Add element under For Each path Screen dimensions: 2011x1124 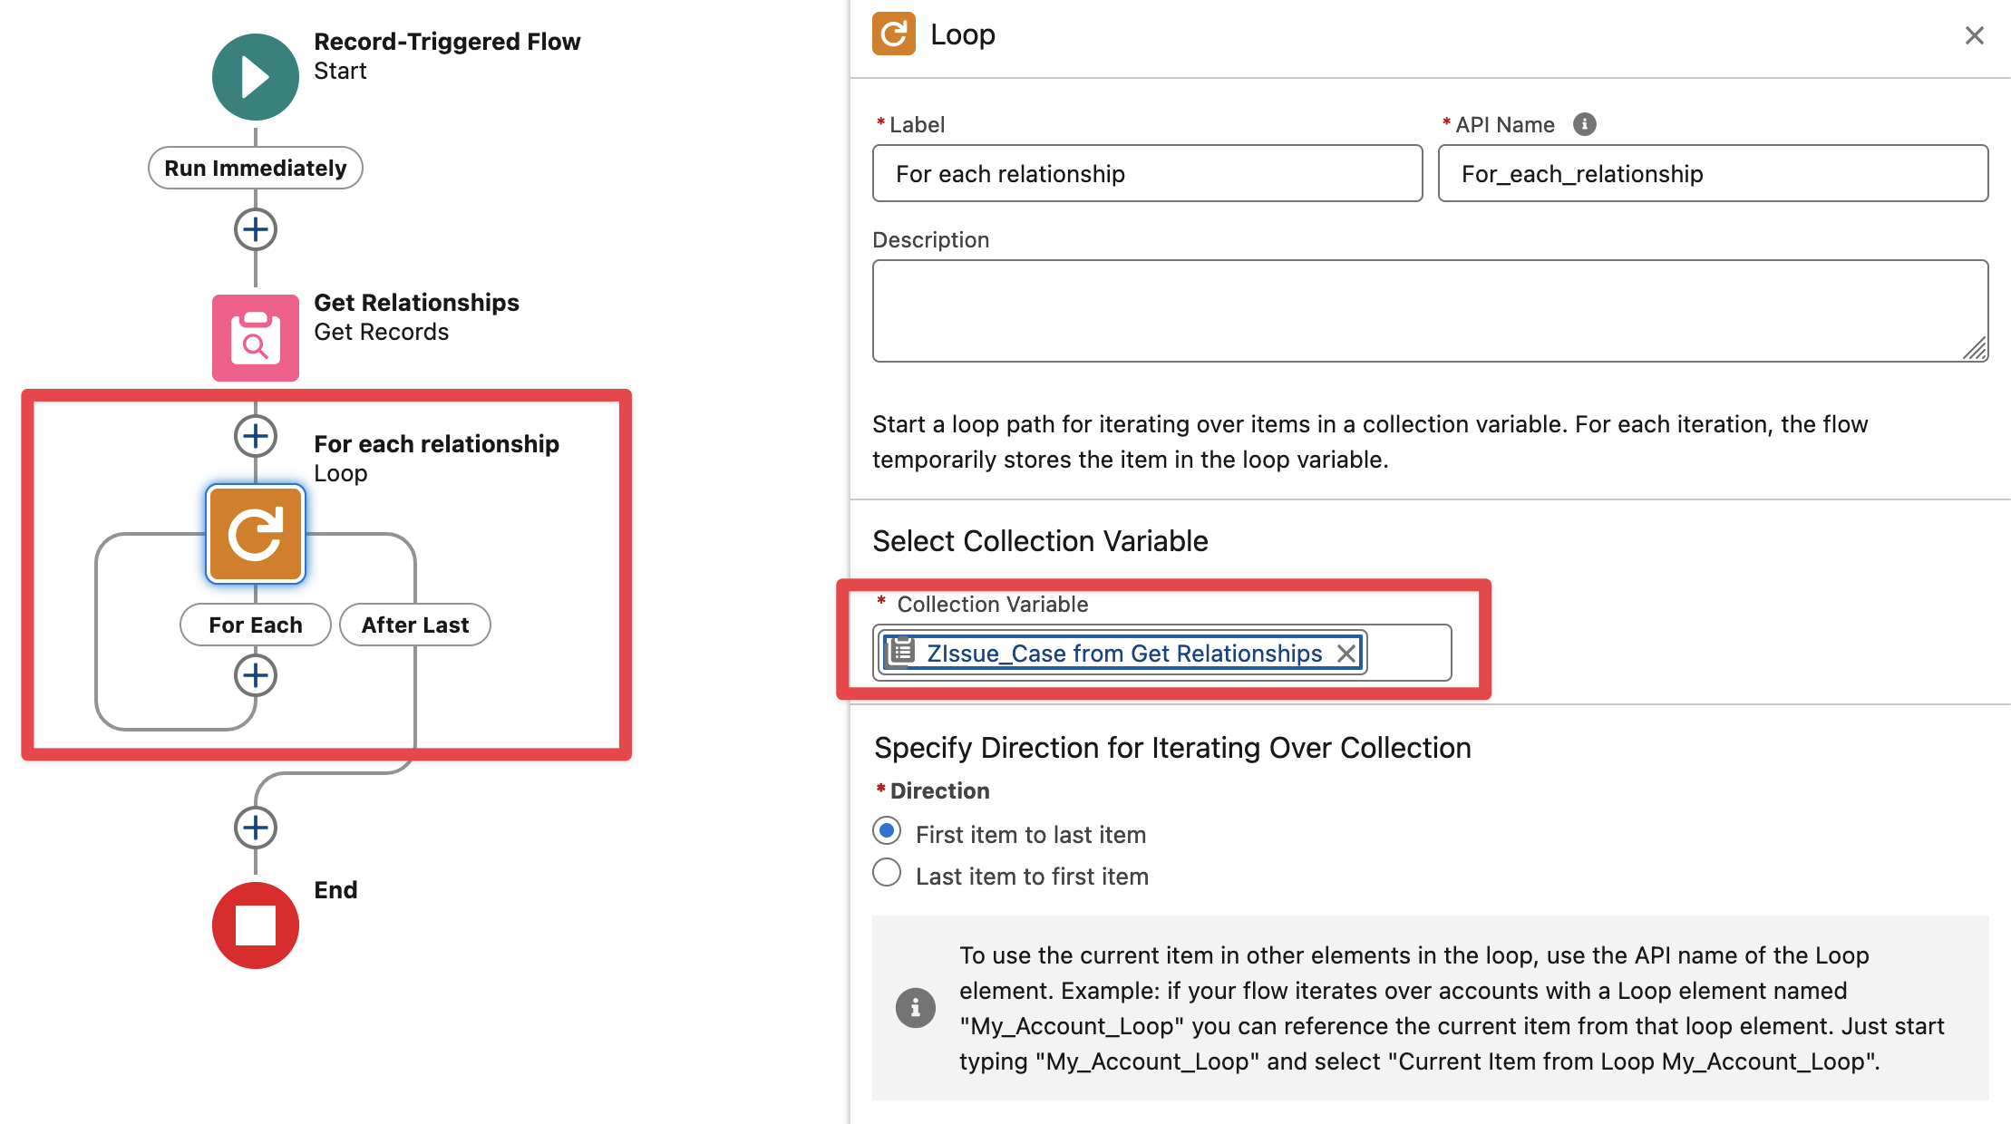255,675
